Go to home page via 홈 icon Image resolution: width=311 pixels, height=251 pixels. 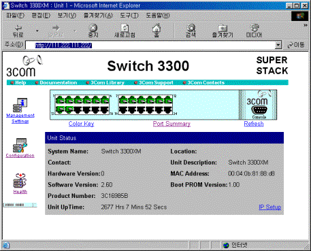(x=157, y=31)
